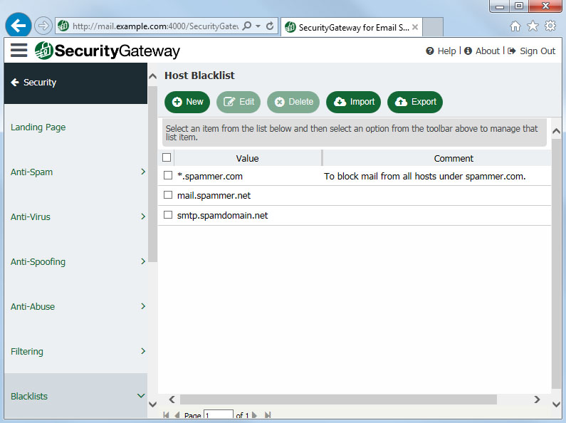
Task: Select Filtering in the sidebar
Action: coord(27,352)
